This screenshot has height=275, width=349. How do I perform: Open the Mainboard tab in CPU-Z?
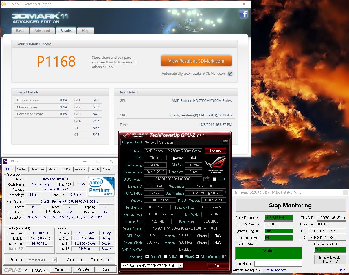coord(38,169)
